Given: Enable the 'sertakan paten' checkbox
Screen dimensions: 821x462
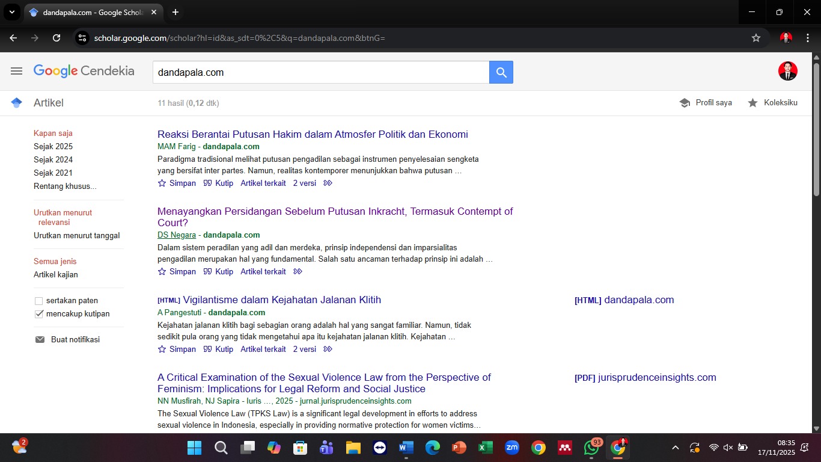Looking at the screenshot, I should point(38,300).
